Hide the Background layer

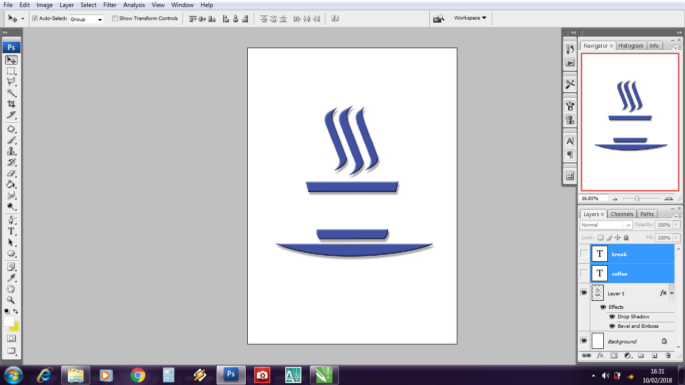(x=584, y=341)
